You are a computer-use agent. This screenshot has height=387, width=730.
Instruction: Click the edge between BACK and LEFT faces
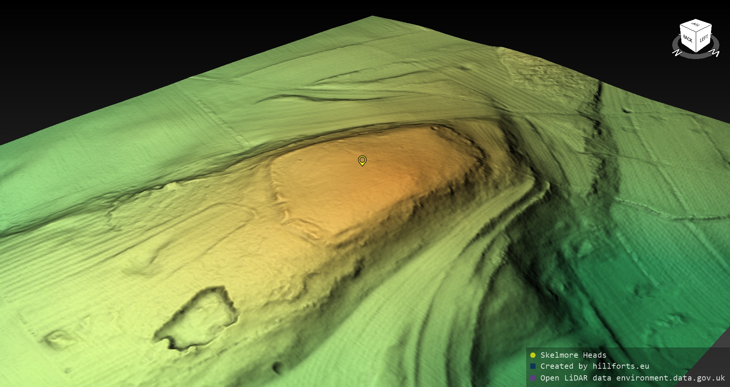pyautogui.click(x=696, y=42)
